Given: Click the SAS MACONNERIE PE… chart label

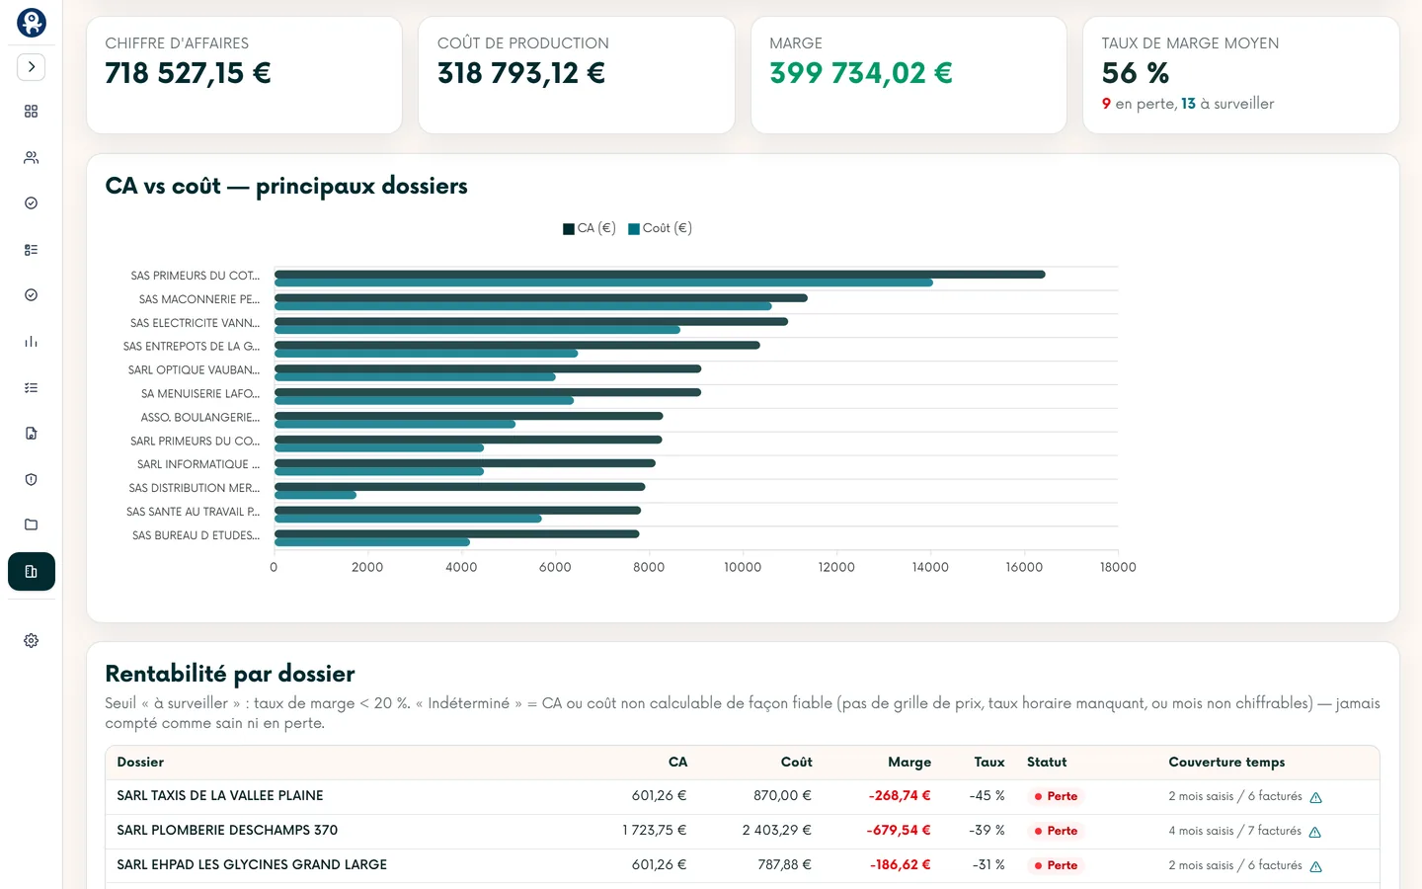Looking at the screenshot, I should (x=199, y=299).
